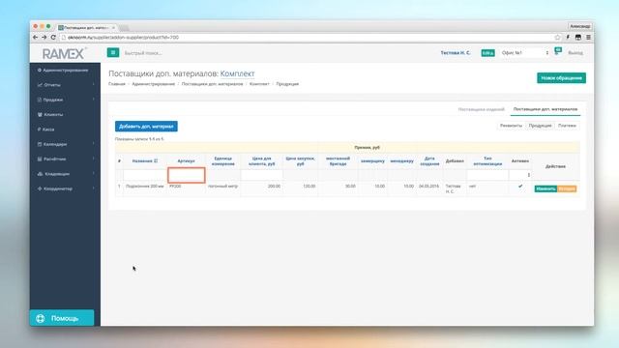This screenshot has width=619, height=348.
Task: Click the green balance badge in header
Action: tap(487, 53)
